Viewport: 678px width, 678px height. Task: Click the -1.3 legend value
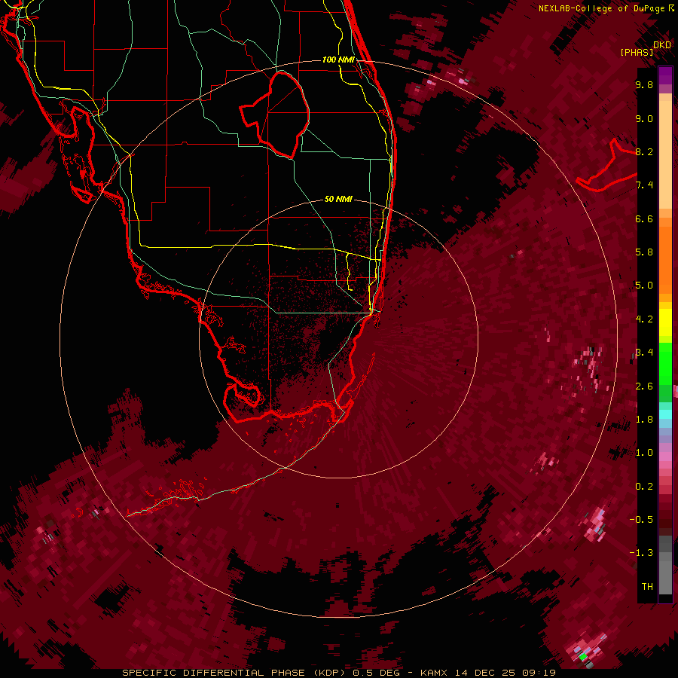[641, 553]
